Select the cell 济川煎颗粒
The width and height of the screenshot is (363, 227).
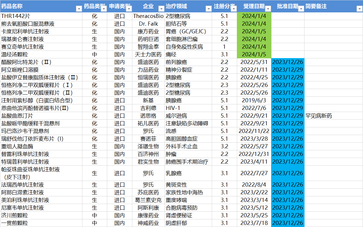(41, 216)
